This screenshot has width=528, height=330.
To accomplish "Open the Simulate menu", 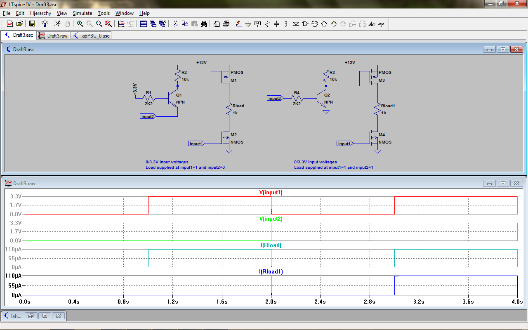I will click(x=82, y=13).
